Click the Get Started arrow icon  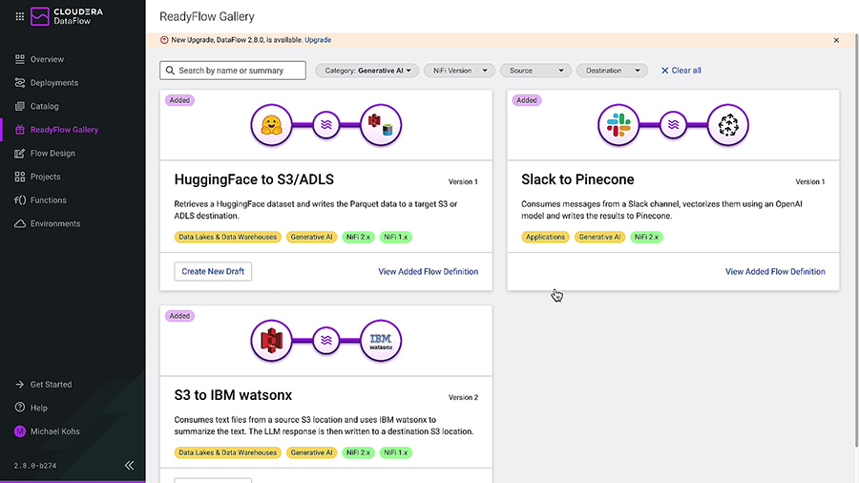click(x=20, y=385)
